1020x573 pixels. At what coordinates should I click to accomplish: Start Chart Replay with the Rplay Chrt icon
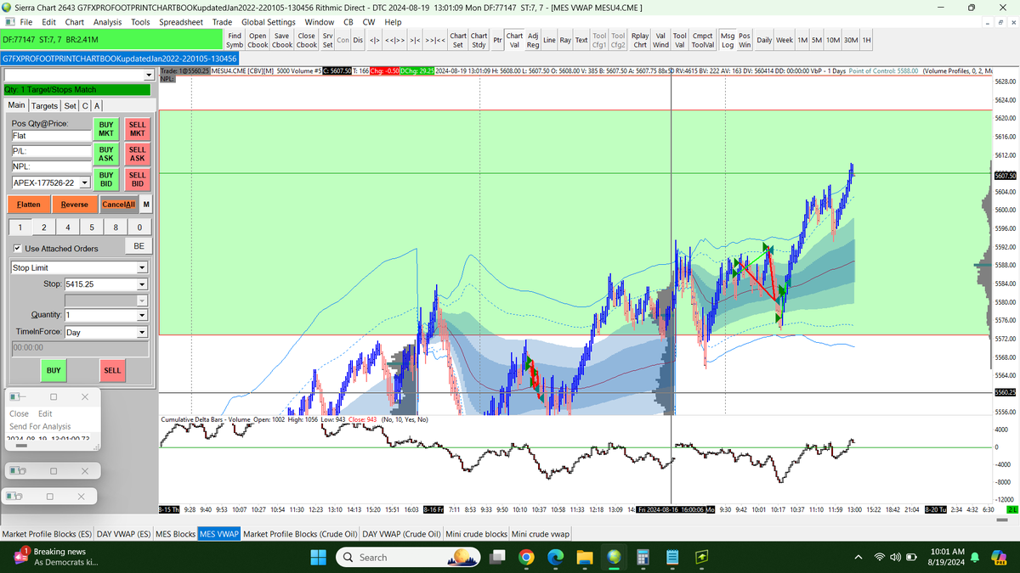coord(643,39)
